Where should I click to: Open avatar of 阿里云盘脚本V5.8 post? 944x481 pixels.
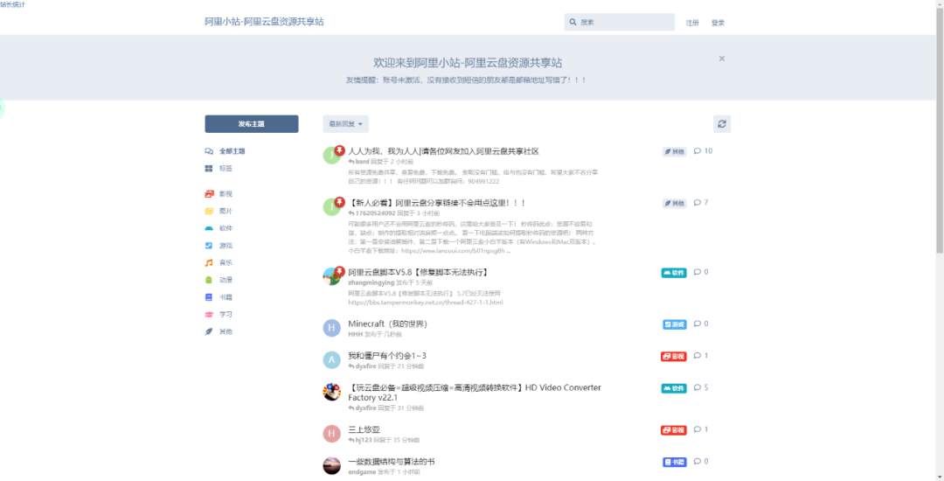click(x=332, y=276)
